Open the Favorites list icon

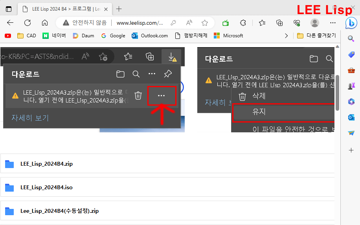tap(262, 23)
